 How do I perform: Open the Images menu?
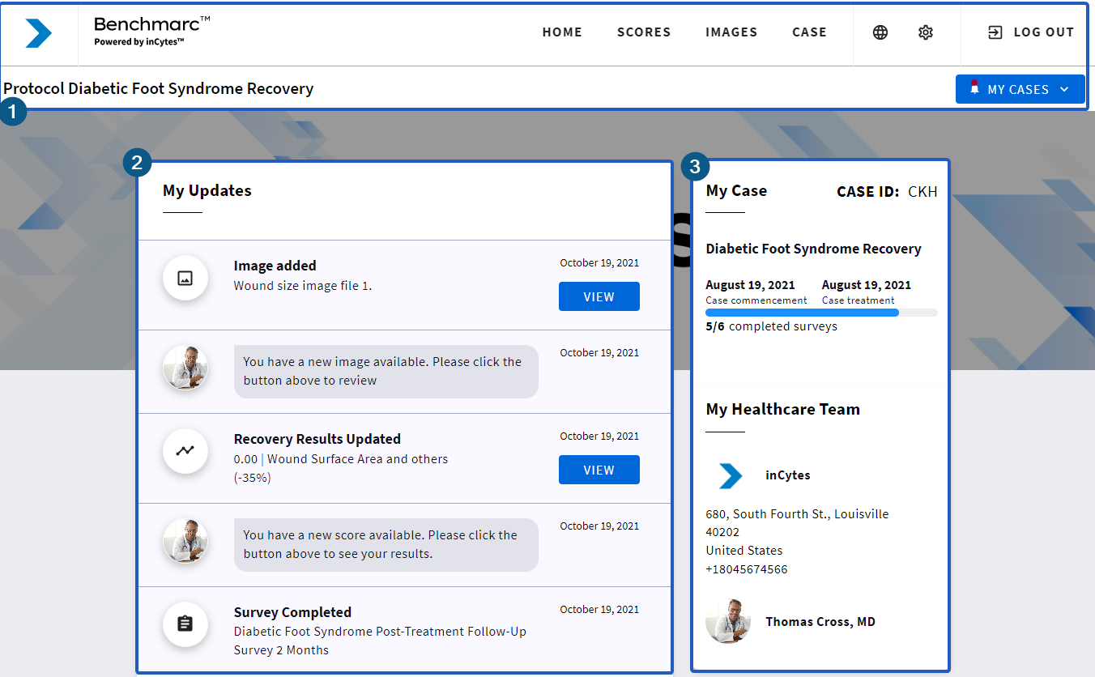(x=731, y=32)
